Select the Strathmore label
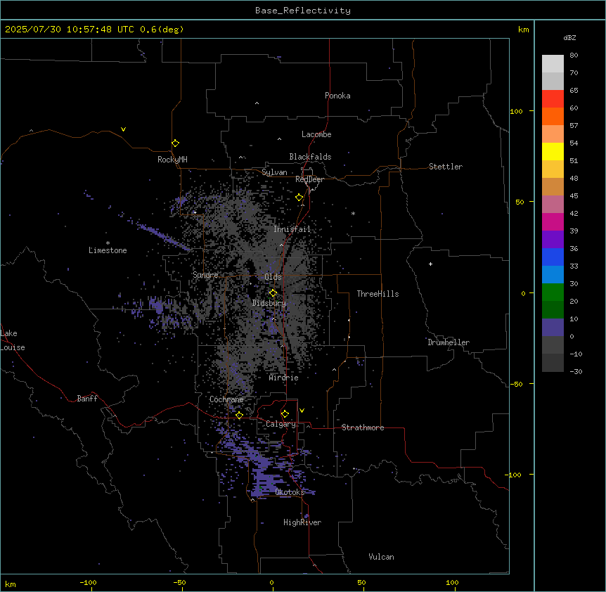Viewport: 606px width, 592px height. point(363,427)
